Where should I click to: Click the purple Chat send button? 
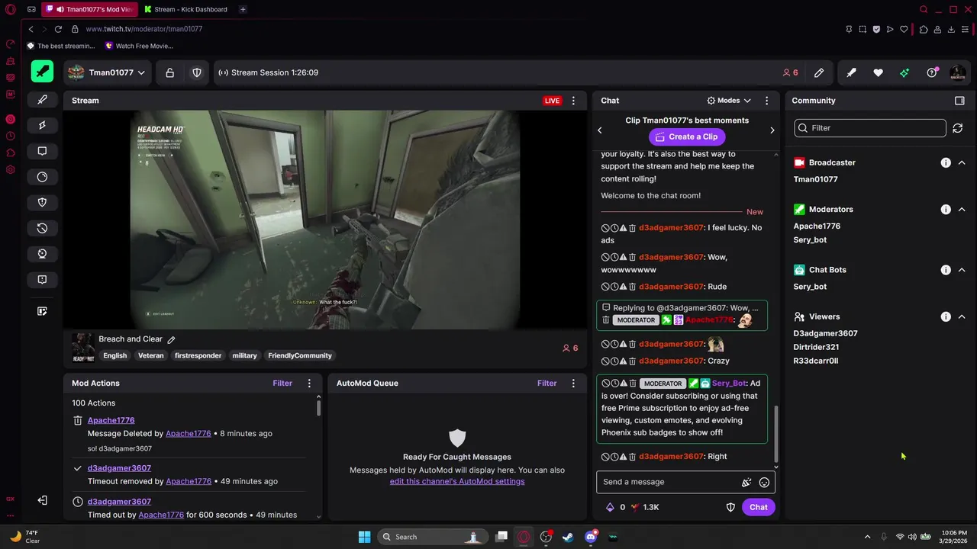(x=758, y=507)
